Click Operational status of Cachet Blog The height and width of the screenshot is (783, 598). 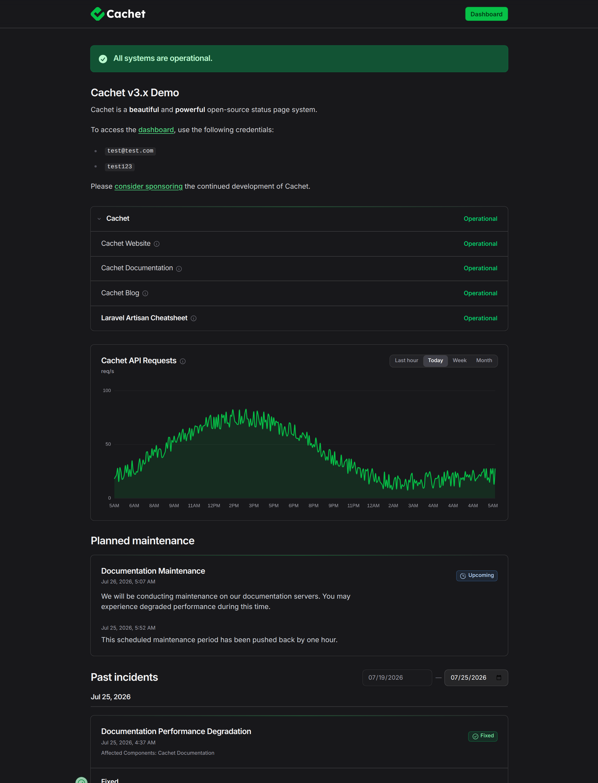(x=480, y=293)
